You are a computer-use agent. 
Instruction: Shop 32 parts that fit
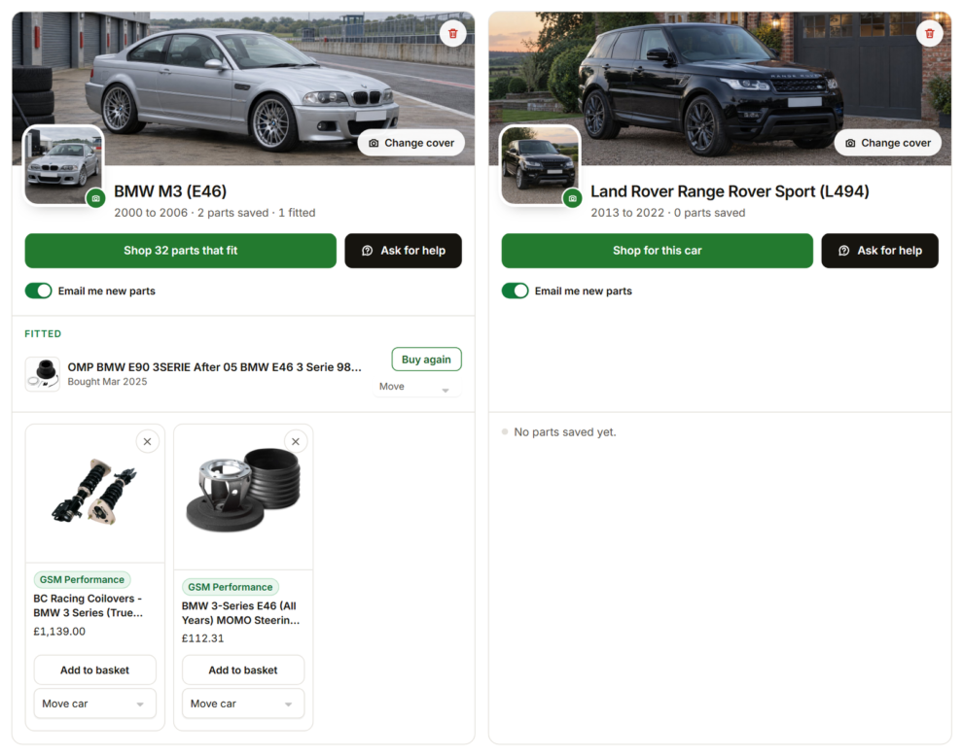click(x=181, y=251)
